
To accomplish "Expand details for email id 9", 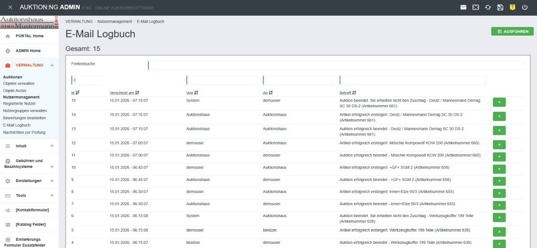I will point(499,181).
